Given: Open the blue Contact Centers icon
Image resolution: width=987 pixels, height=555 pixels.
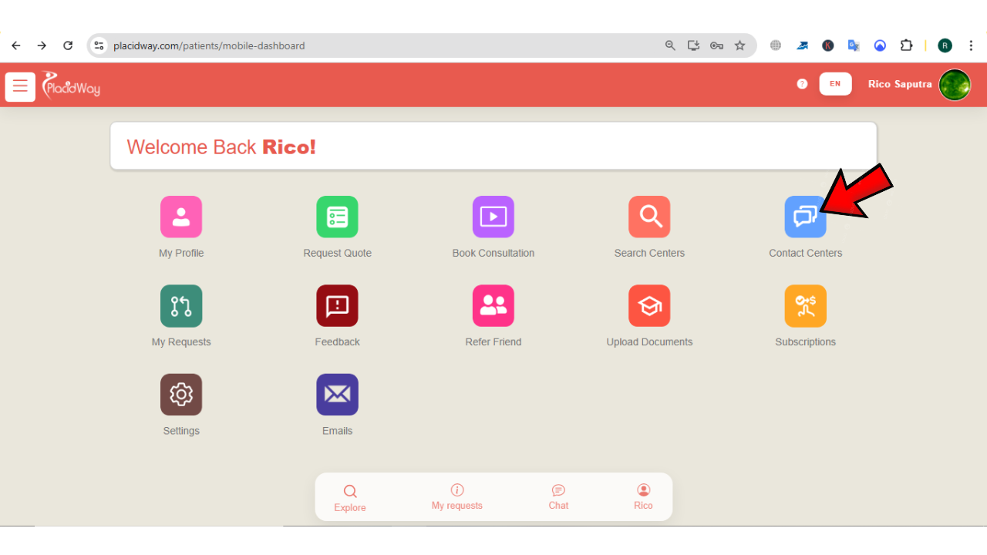Looking at the screenshot, I should tap(804, 217).
